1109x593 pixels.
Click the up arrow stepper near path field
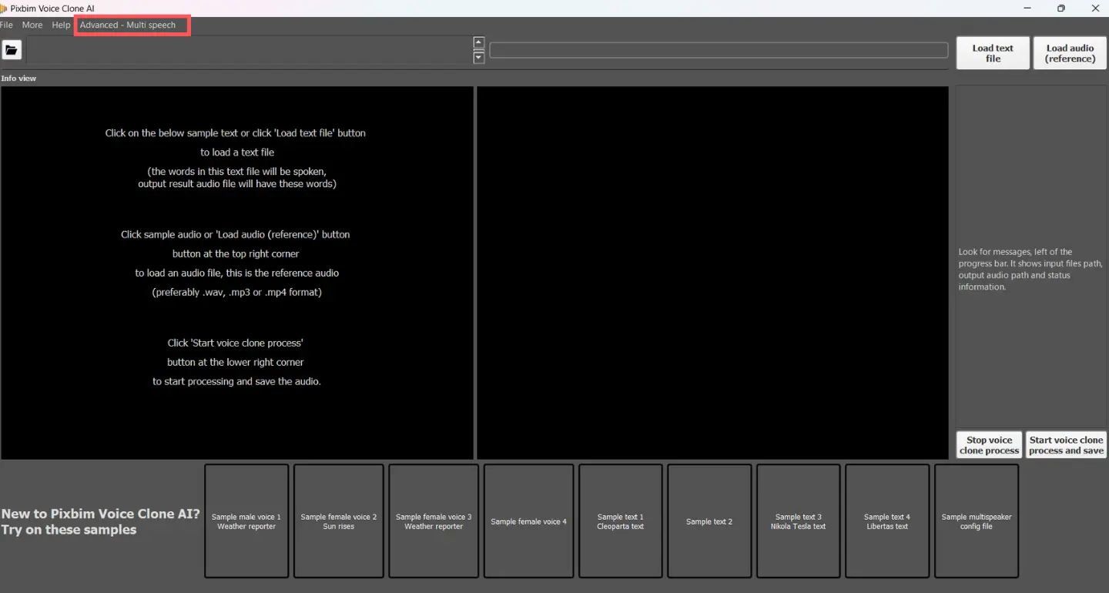coord(479,43)
